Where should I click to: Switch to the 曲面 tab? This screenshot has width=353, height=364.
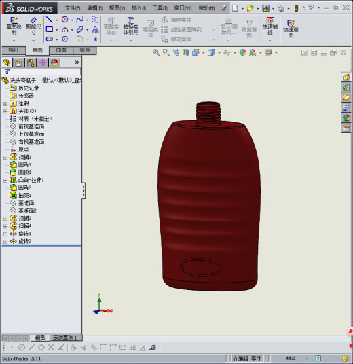pos(61,50)
